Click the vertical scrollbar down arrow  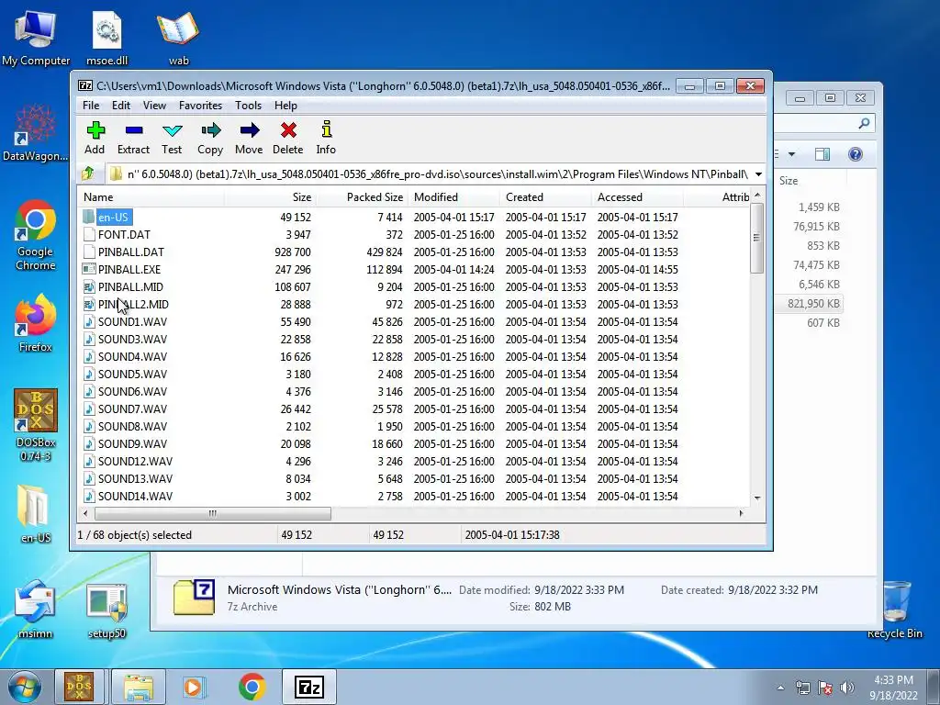click(757, 498)
